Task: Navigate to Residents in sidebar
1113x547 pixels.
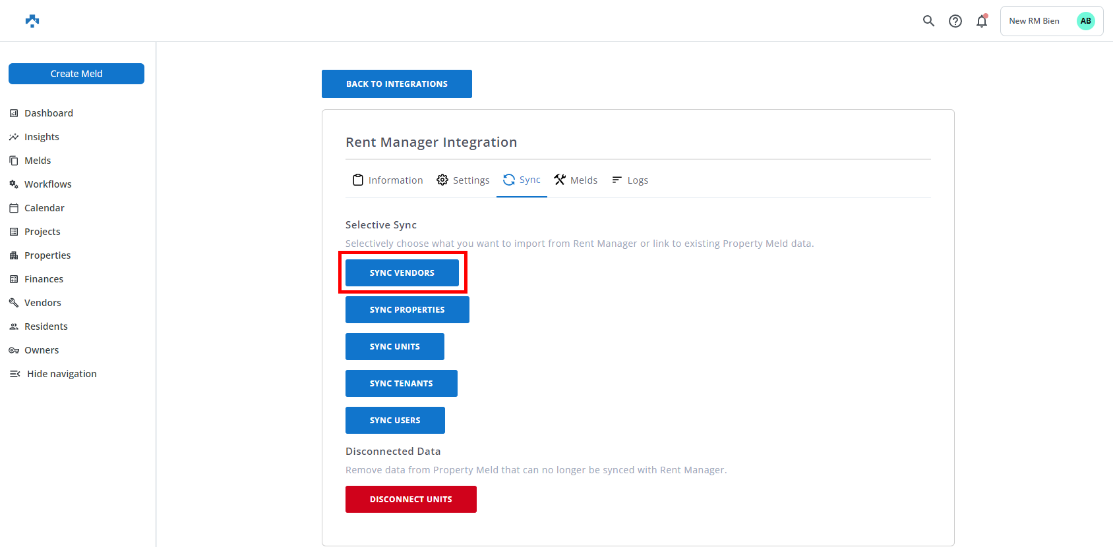Action: pyautogui.click(x=45, y=326)
